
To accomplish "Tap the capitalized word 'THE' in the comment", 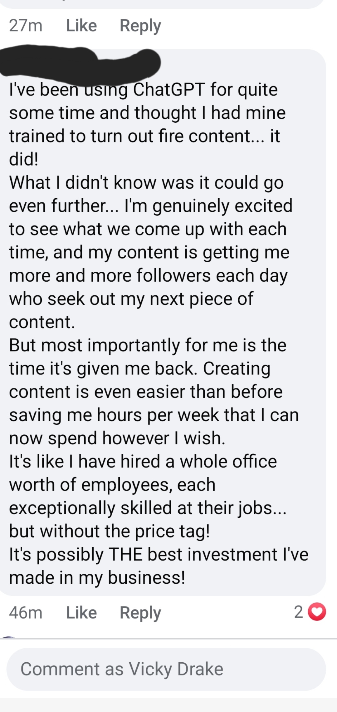I will coord(125,555).
